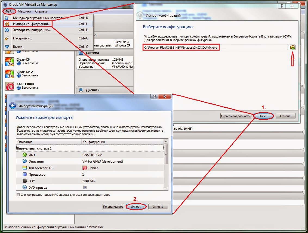Click the Конфигурация column header
Viewport: 308px width, 233px height.
[x=122, y=142]
